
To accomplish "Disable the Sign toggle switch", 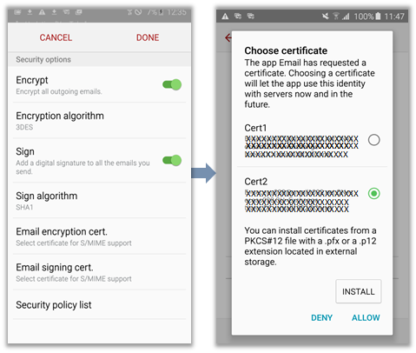I will coord(172,160).
